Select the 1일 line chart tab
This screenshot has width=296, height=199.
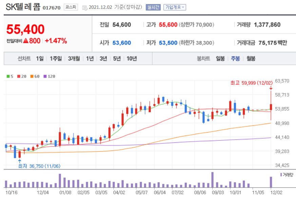tap(40, 59)
